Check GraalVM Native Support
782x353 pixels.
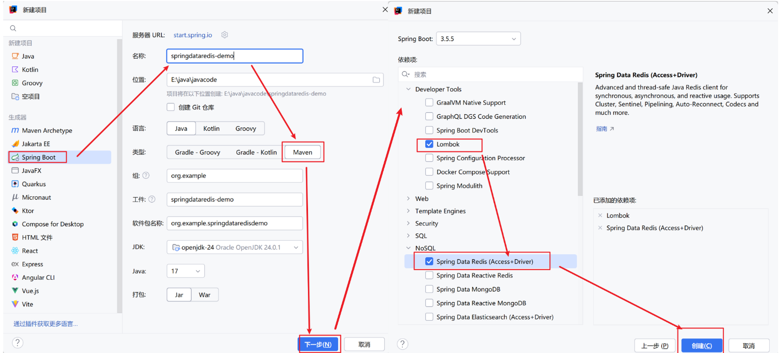pos(429,103)
